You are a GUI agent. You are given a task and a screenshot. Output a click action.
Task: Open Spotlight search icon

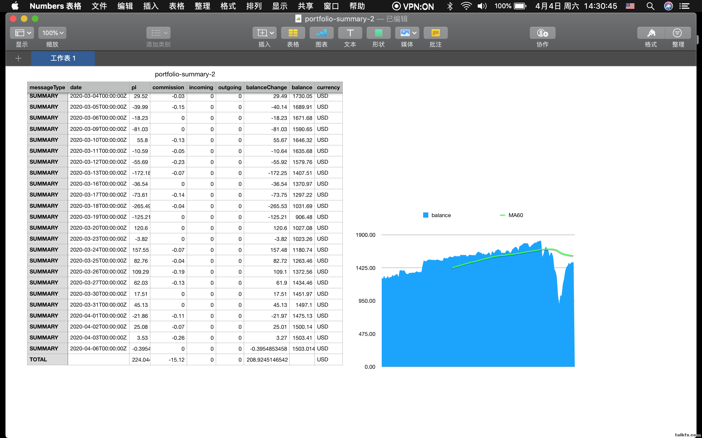point(650,6)
